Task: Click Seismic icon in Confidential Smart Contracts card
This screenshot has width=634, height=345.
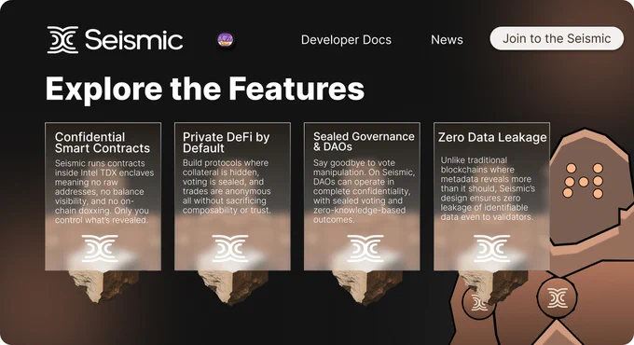Action: [100, 248]
